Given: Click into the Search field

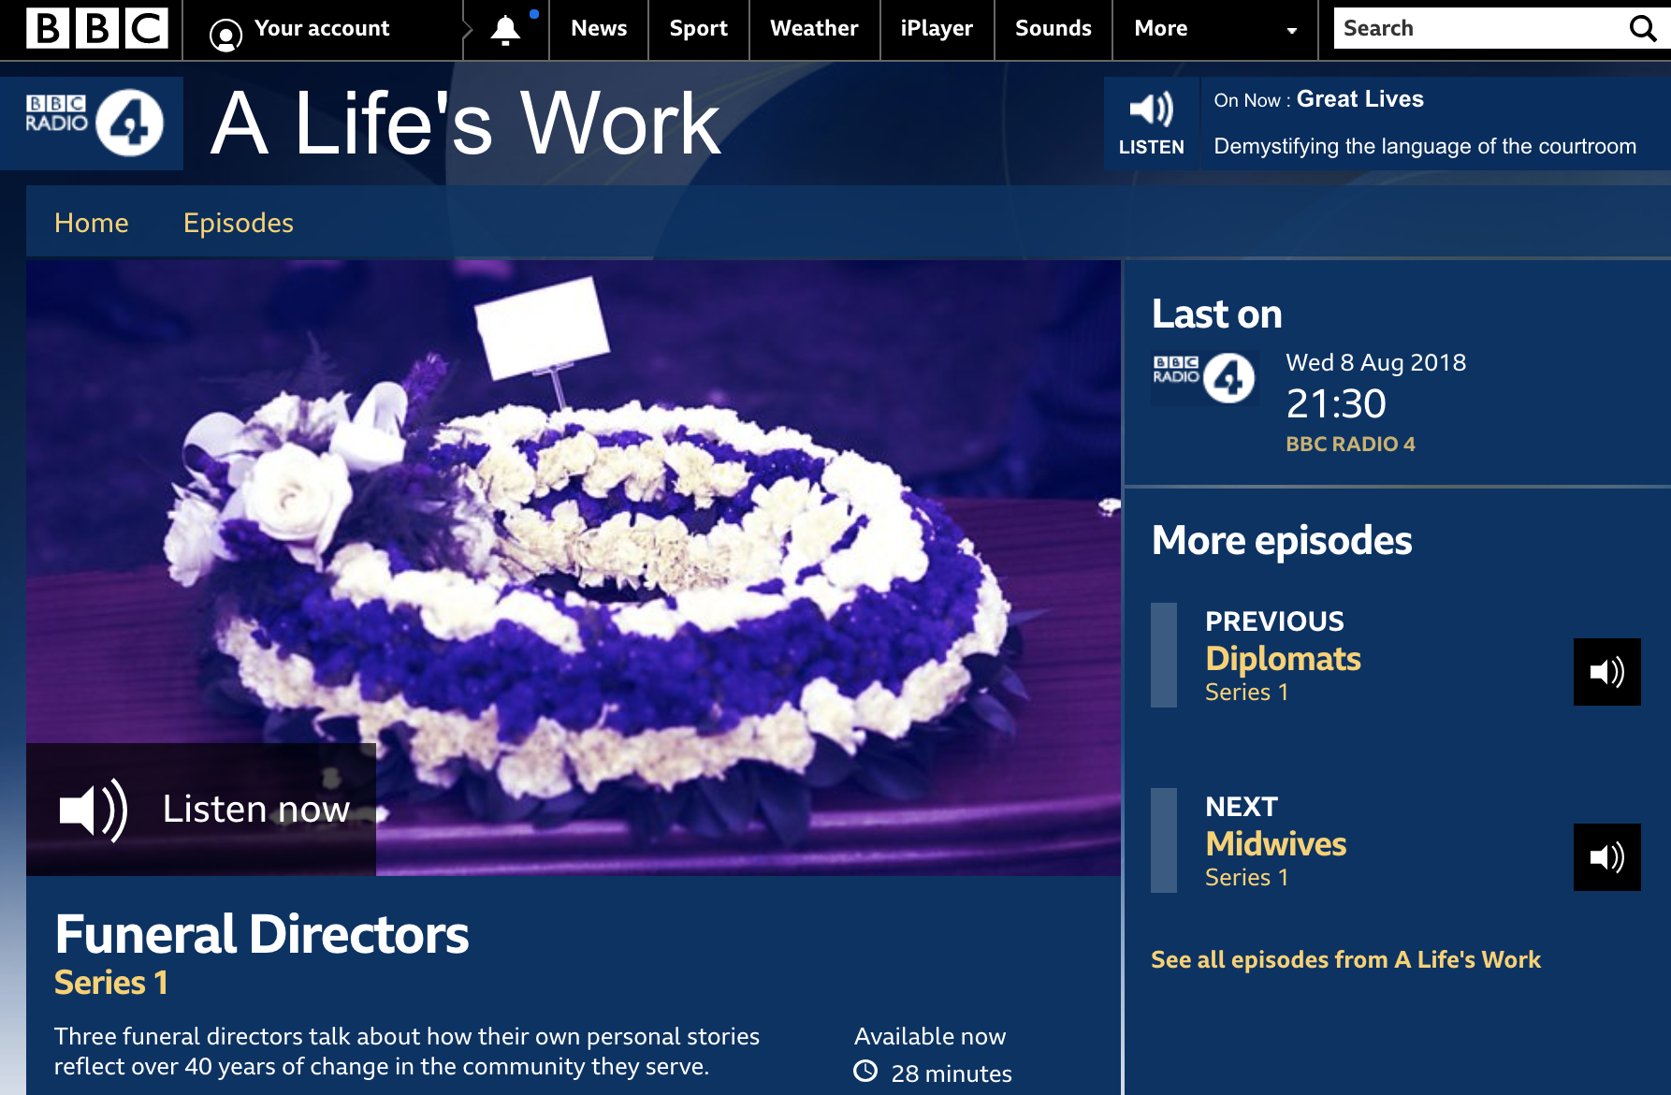Looking at the screenshot, I should click(x=1481, y=28).
